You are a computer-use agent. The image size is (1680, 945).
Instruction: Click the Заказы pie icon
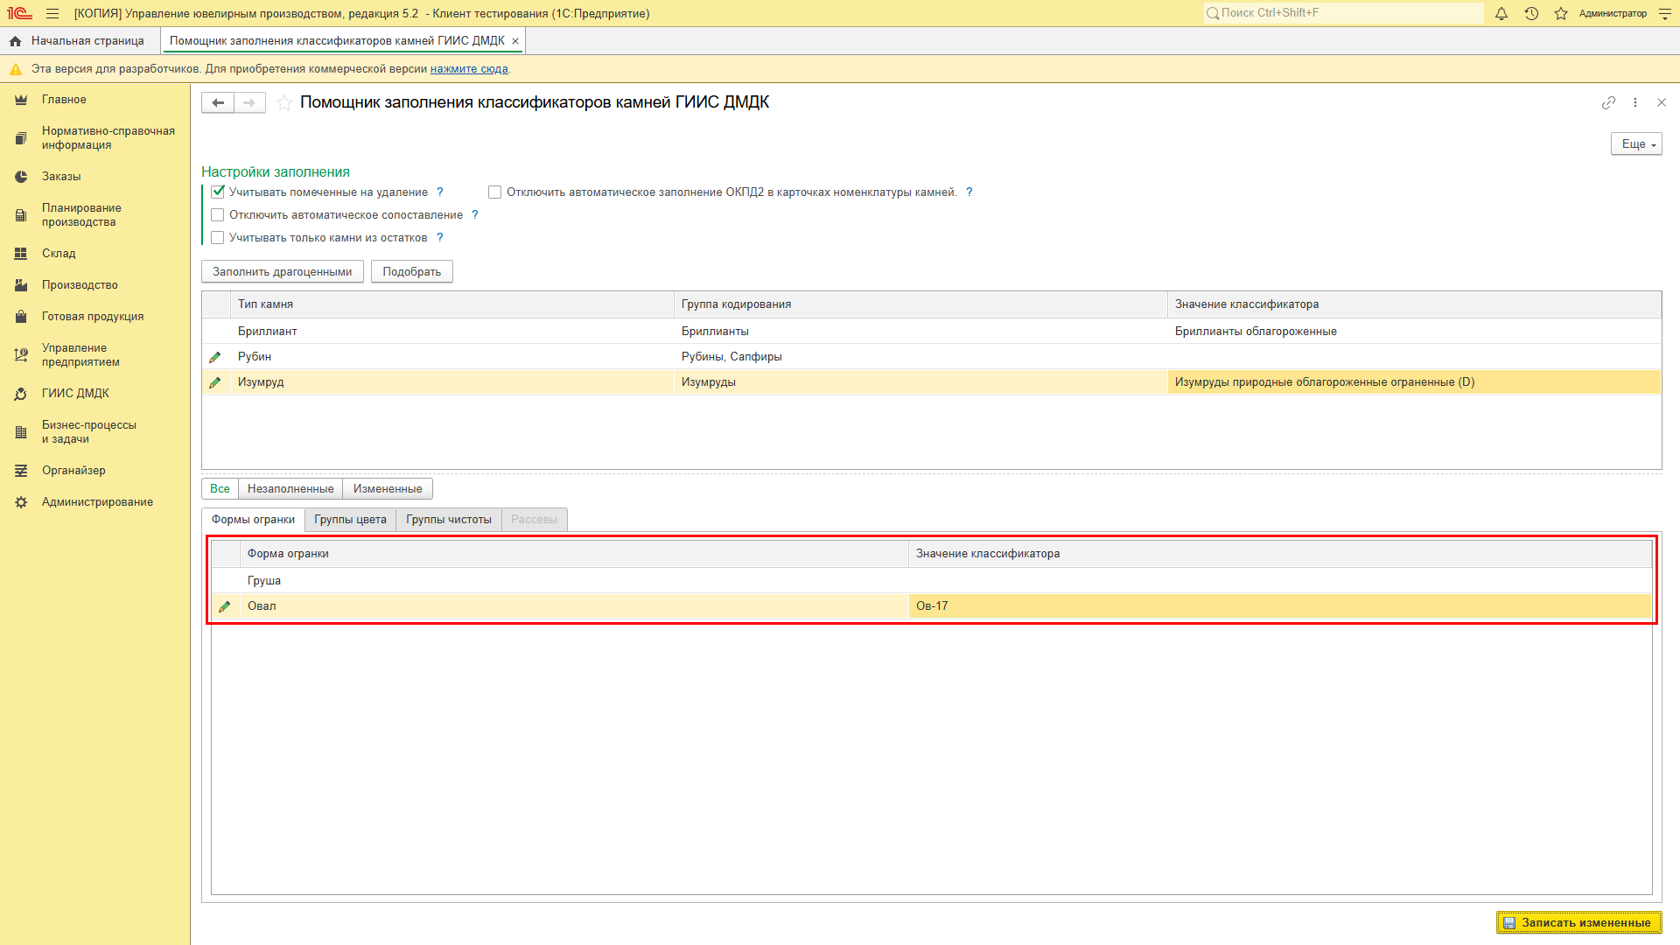[x=21, y=177]
